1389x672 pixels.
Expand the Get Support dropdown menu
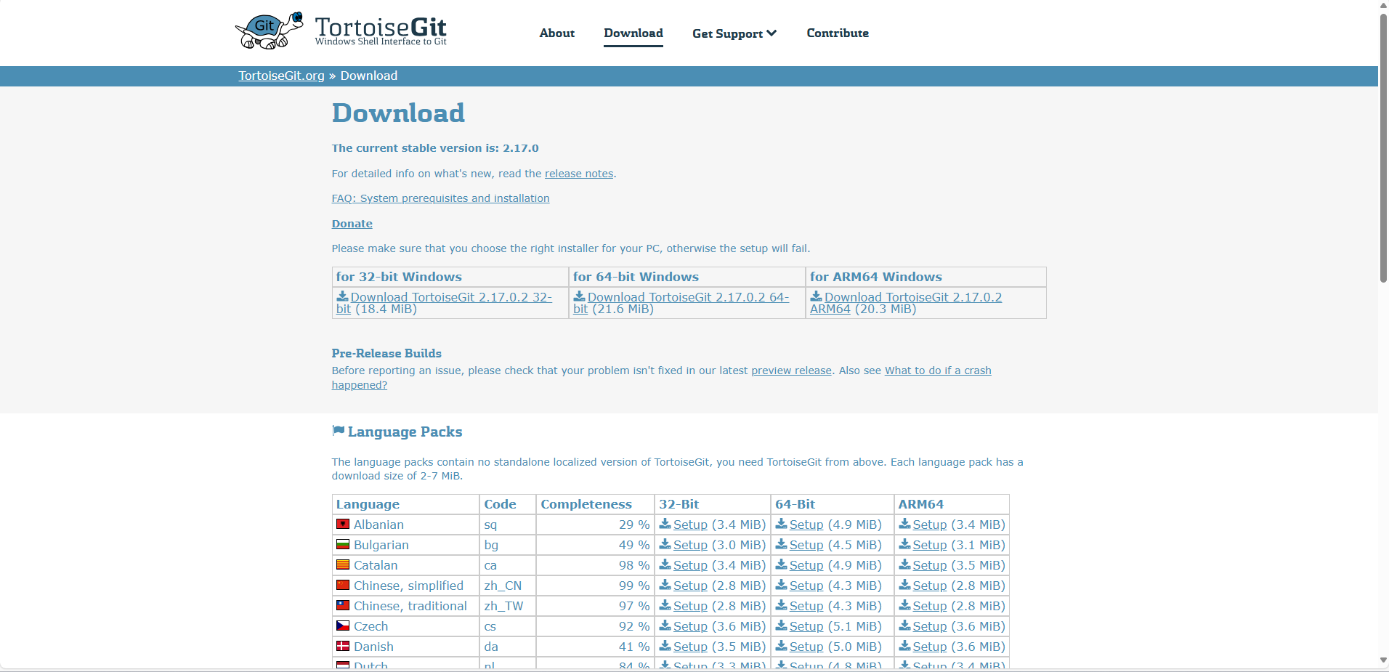734,33
